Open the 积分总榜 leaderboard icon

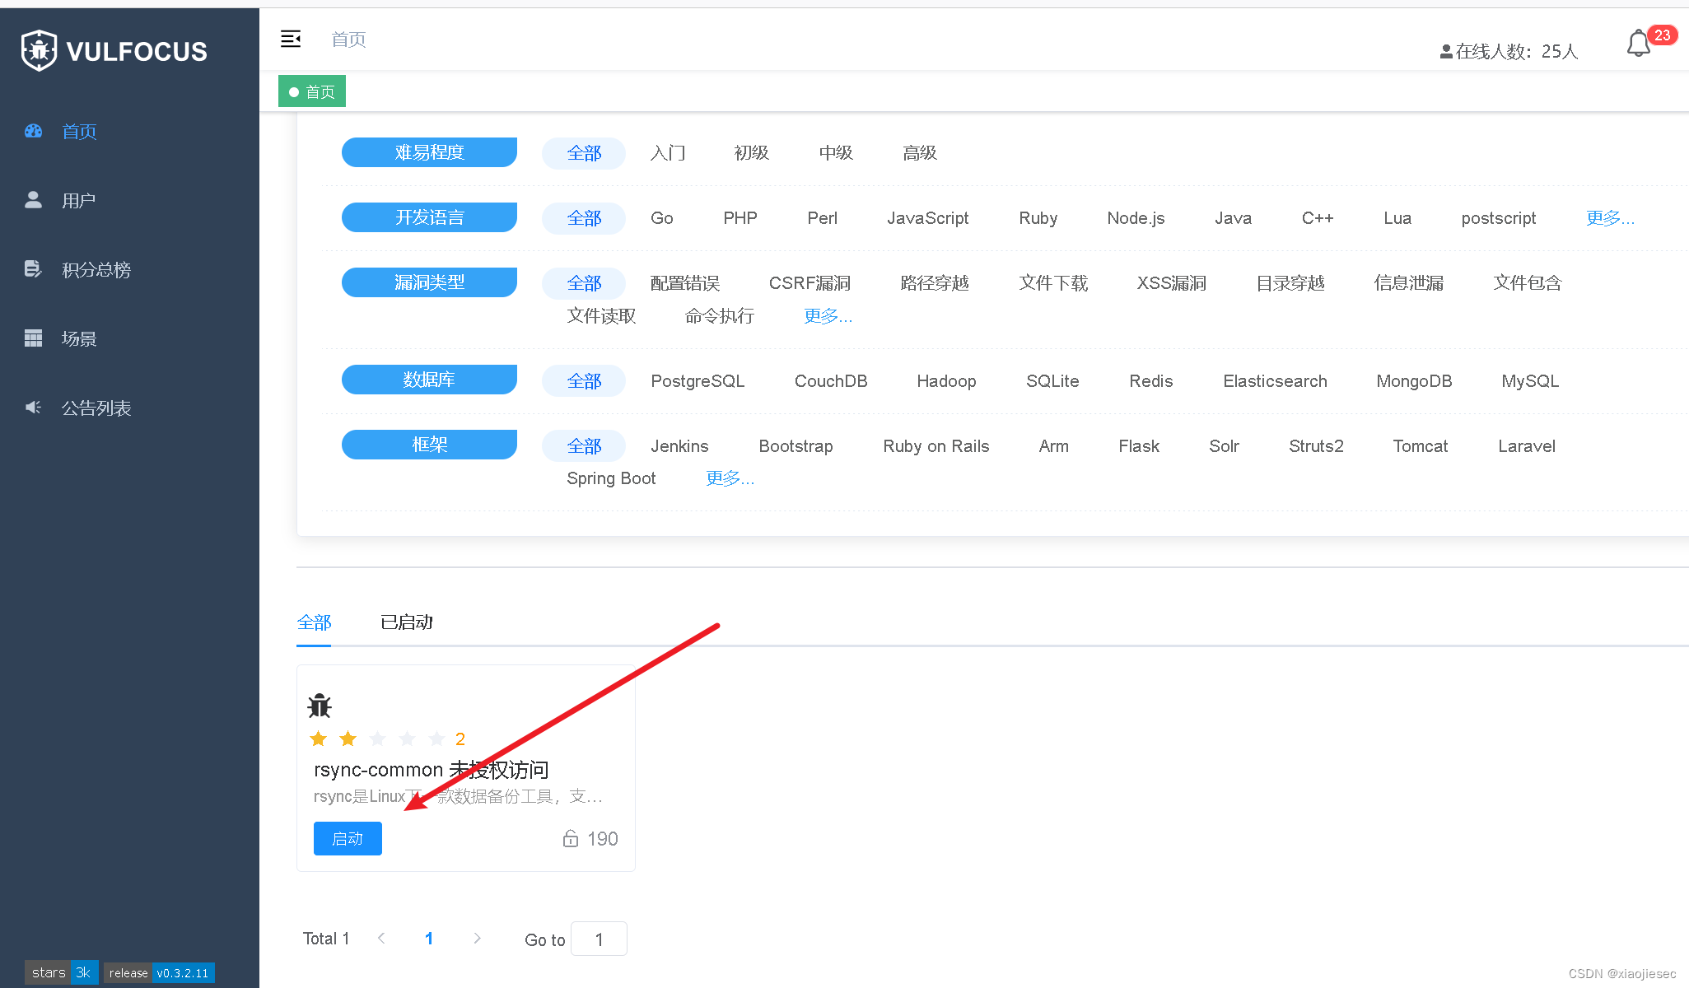pos(33,268)
